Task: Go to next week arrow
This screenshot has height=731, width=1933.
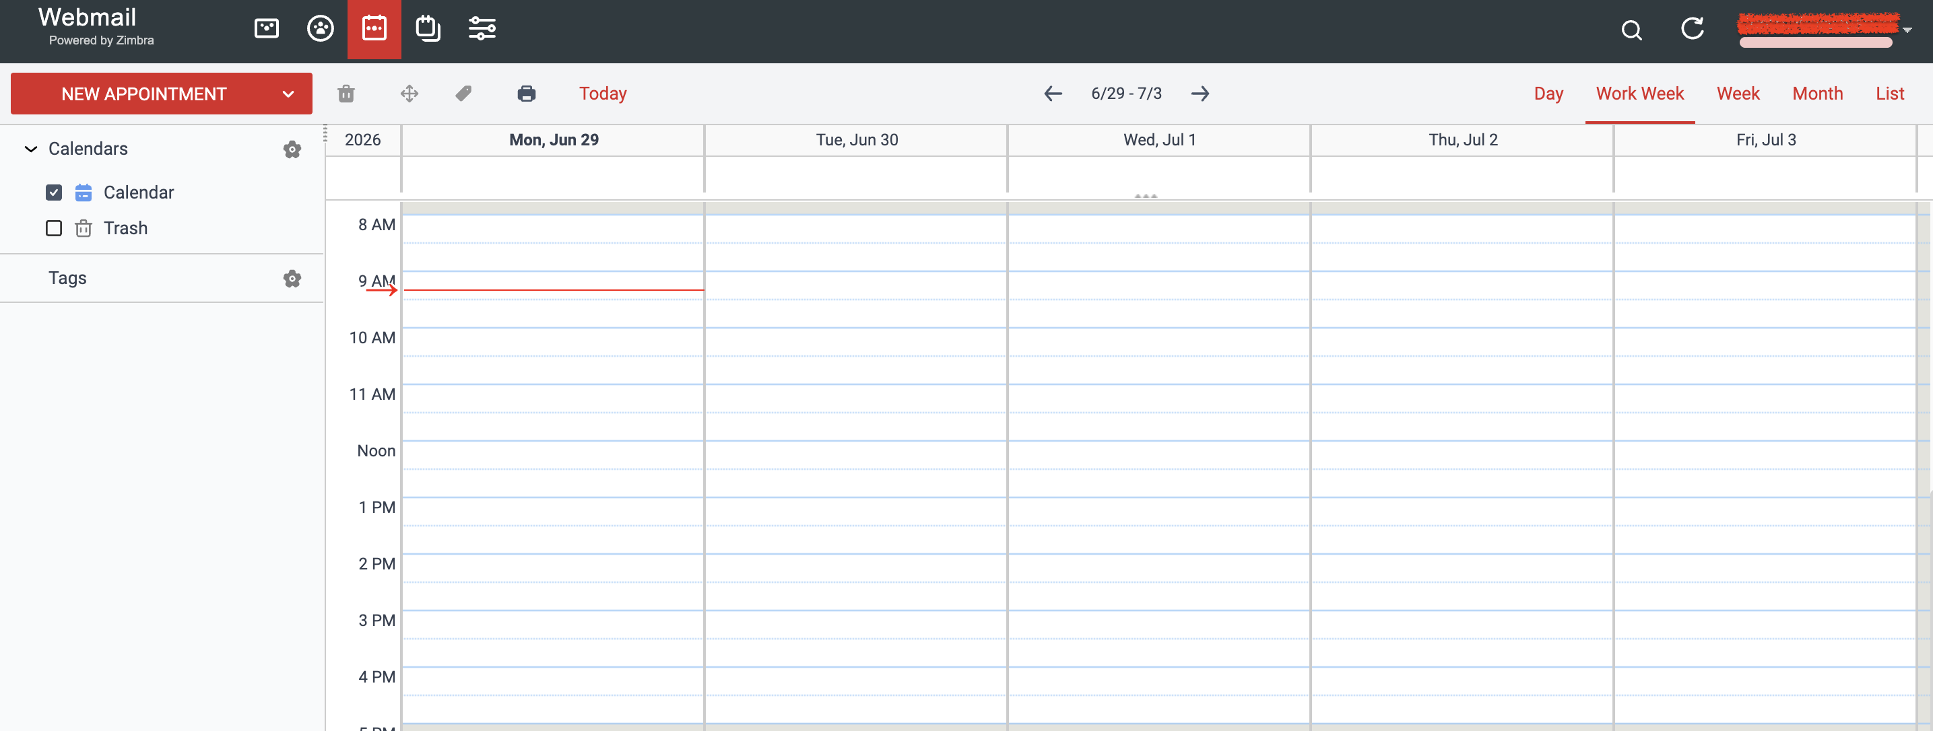Action: point(1200,94)
